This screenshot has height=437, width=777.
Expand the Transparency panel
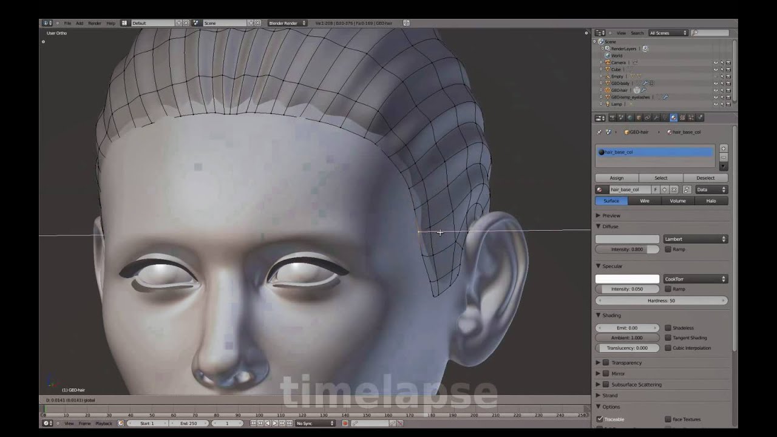pyautogui.click(x=598, y=362)
